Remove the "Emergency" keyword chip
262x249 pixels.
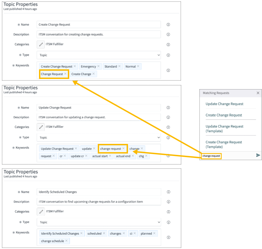98,66
